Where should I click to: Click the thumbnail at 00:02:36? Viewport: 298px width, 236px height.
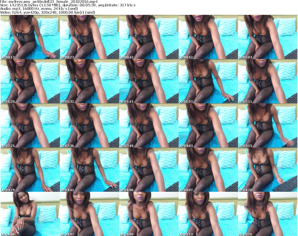coord(90,126)
